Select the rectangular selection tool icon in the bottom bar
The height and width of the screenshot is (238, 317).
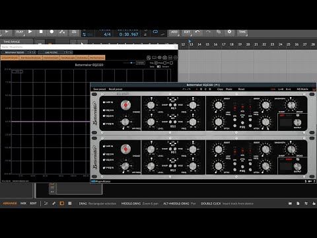tap(62, 204)
